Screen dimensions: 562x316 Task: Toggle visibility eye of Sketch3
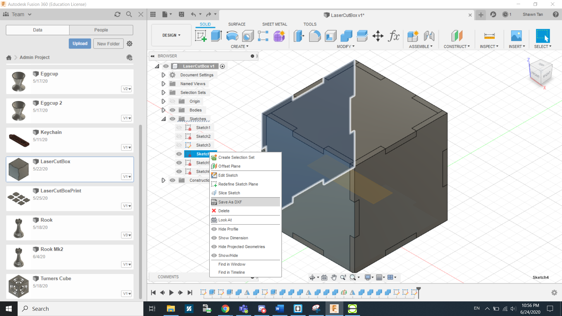click(179, 145)
